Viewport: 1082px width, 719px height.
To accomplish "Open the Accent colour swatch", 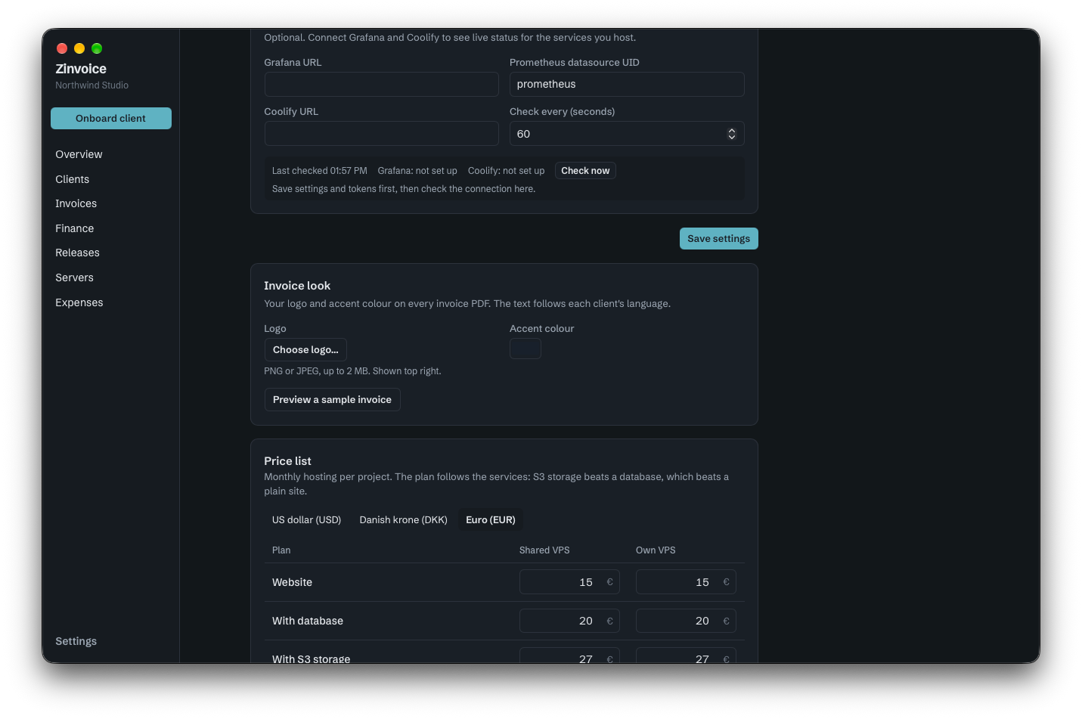I will pyautogui.click(x=525, y=349).
